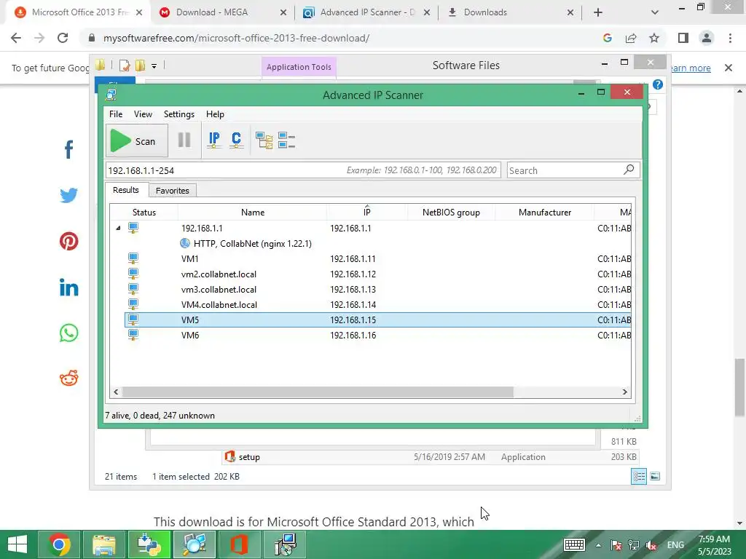The height and width of the screenshot is (559, 746).
Task: Click the Expand all tree toolbar icon
Action: click(264, 140)
